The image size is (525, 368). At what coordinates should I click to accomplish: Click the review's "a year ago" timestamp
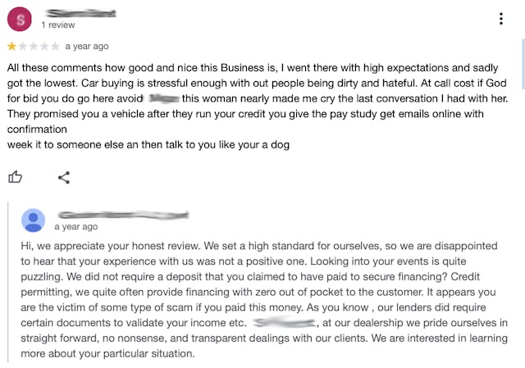click(87, 46)
